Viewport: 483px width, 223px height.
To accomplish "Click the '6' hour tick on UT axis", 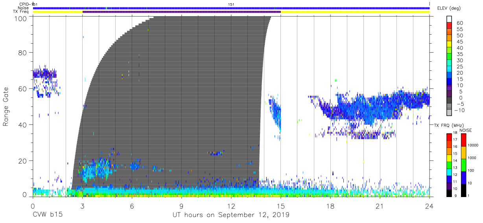I will [x=132, y=206].
